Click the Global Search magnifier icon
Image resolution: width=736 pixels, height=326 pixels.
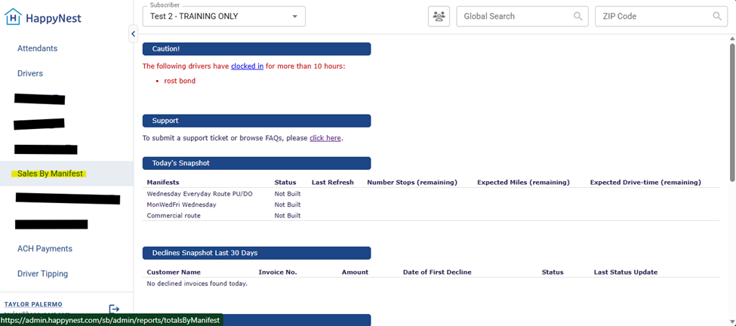tap(578, 16)
